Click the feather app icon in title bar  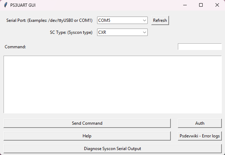tap(5, 5)
